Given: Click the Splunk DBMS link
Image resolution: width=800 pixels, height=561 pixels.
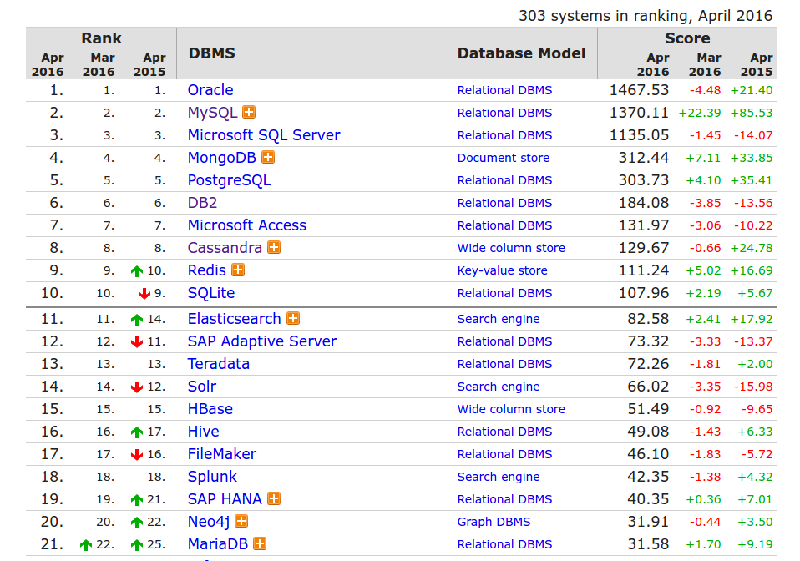Looking at the screenshot, I should [x=212, y=477].
